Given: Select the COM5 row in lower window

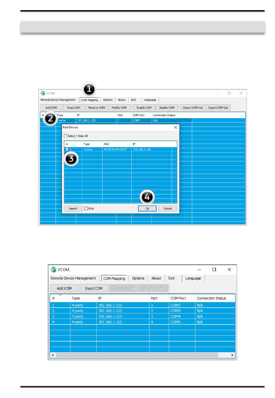Looking at the screenshot, I should pos(142,322).
